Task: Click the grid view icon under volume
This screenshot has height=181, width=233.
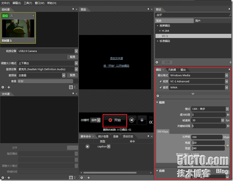Action: [71, 87]
